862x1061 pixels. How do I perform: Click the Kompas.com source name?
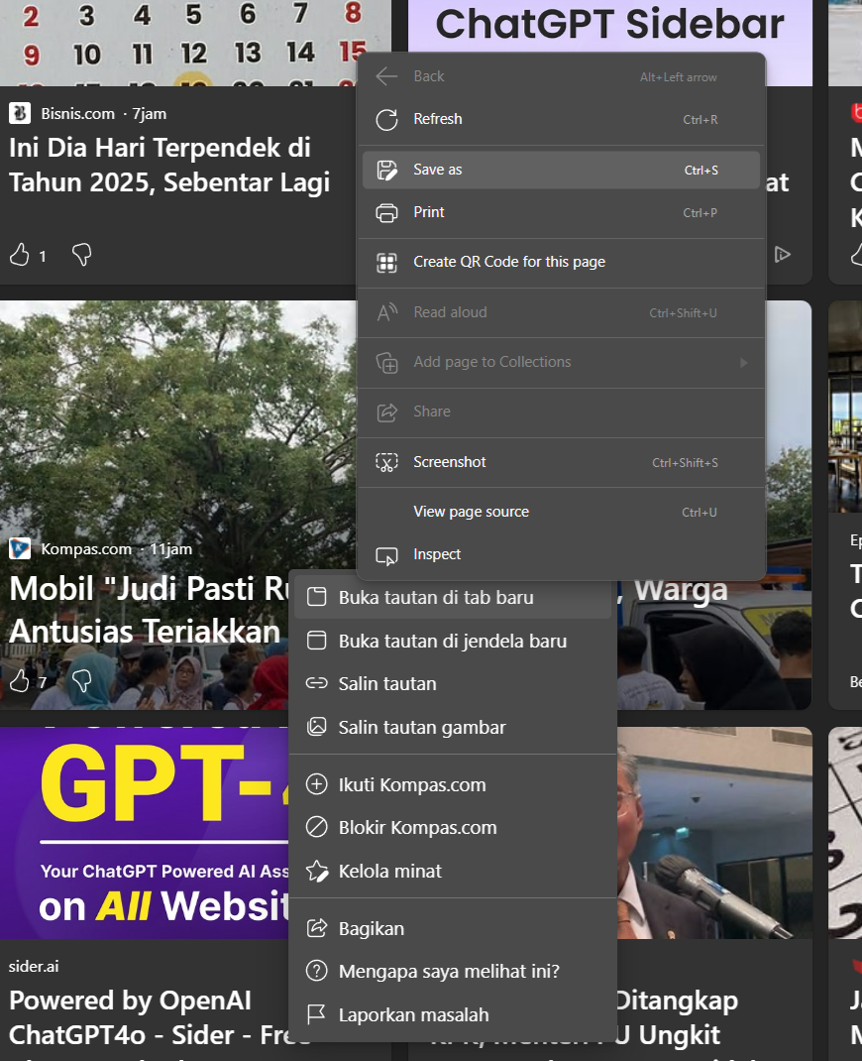[x=86, y=548]
